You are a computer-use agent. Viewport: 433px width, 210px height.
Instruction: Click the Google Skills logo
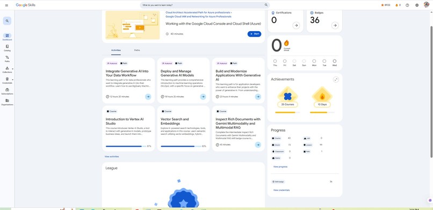coord(26,5)
